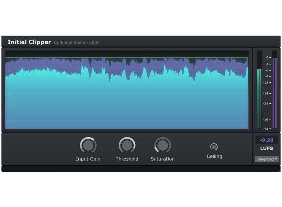The width and height of the screenshot is (282, 207).
Task: Click the Ceiling label
Action: point(214,156)
